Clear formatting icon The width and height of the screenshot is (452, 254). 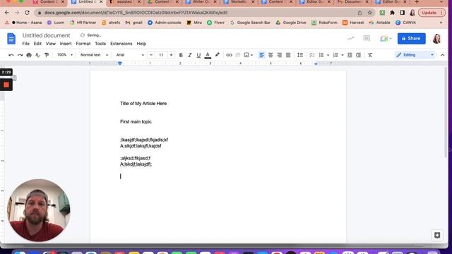coord(370,55)
